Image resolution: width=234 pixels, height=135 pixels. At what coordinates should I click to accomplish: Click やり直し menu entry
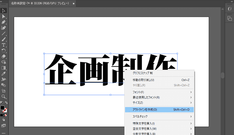(159, 85)
